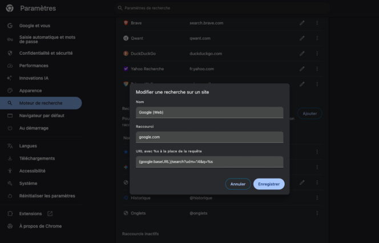Click the key icon for Saisie automatique
The image size is (379, 243).
click(10, 39)
